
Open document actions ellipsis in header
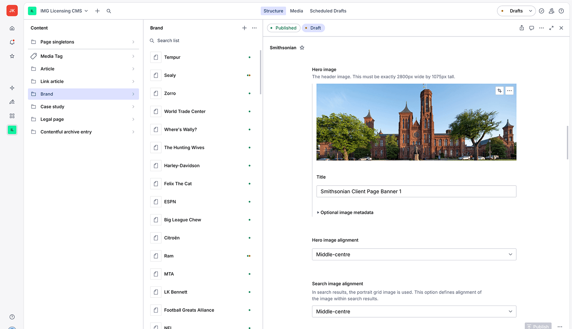pyautogui.click(x=542, y=28)
